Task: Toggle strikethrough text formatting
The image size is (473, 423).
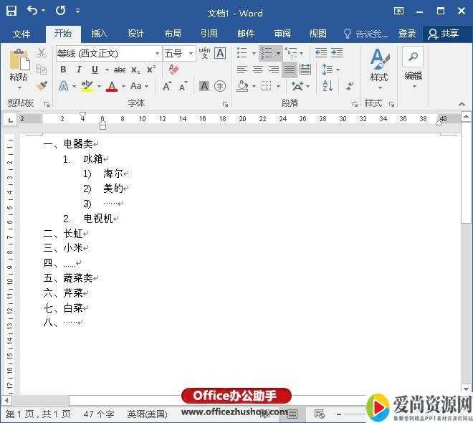Action: tap(120, 70)
